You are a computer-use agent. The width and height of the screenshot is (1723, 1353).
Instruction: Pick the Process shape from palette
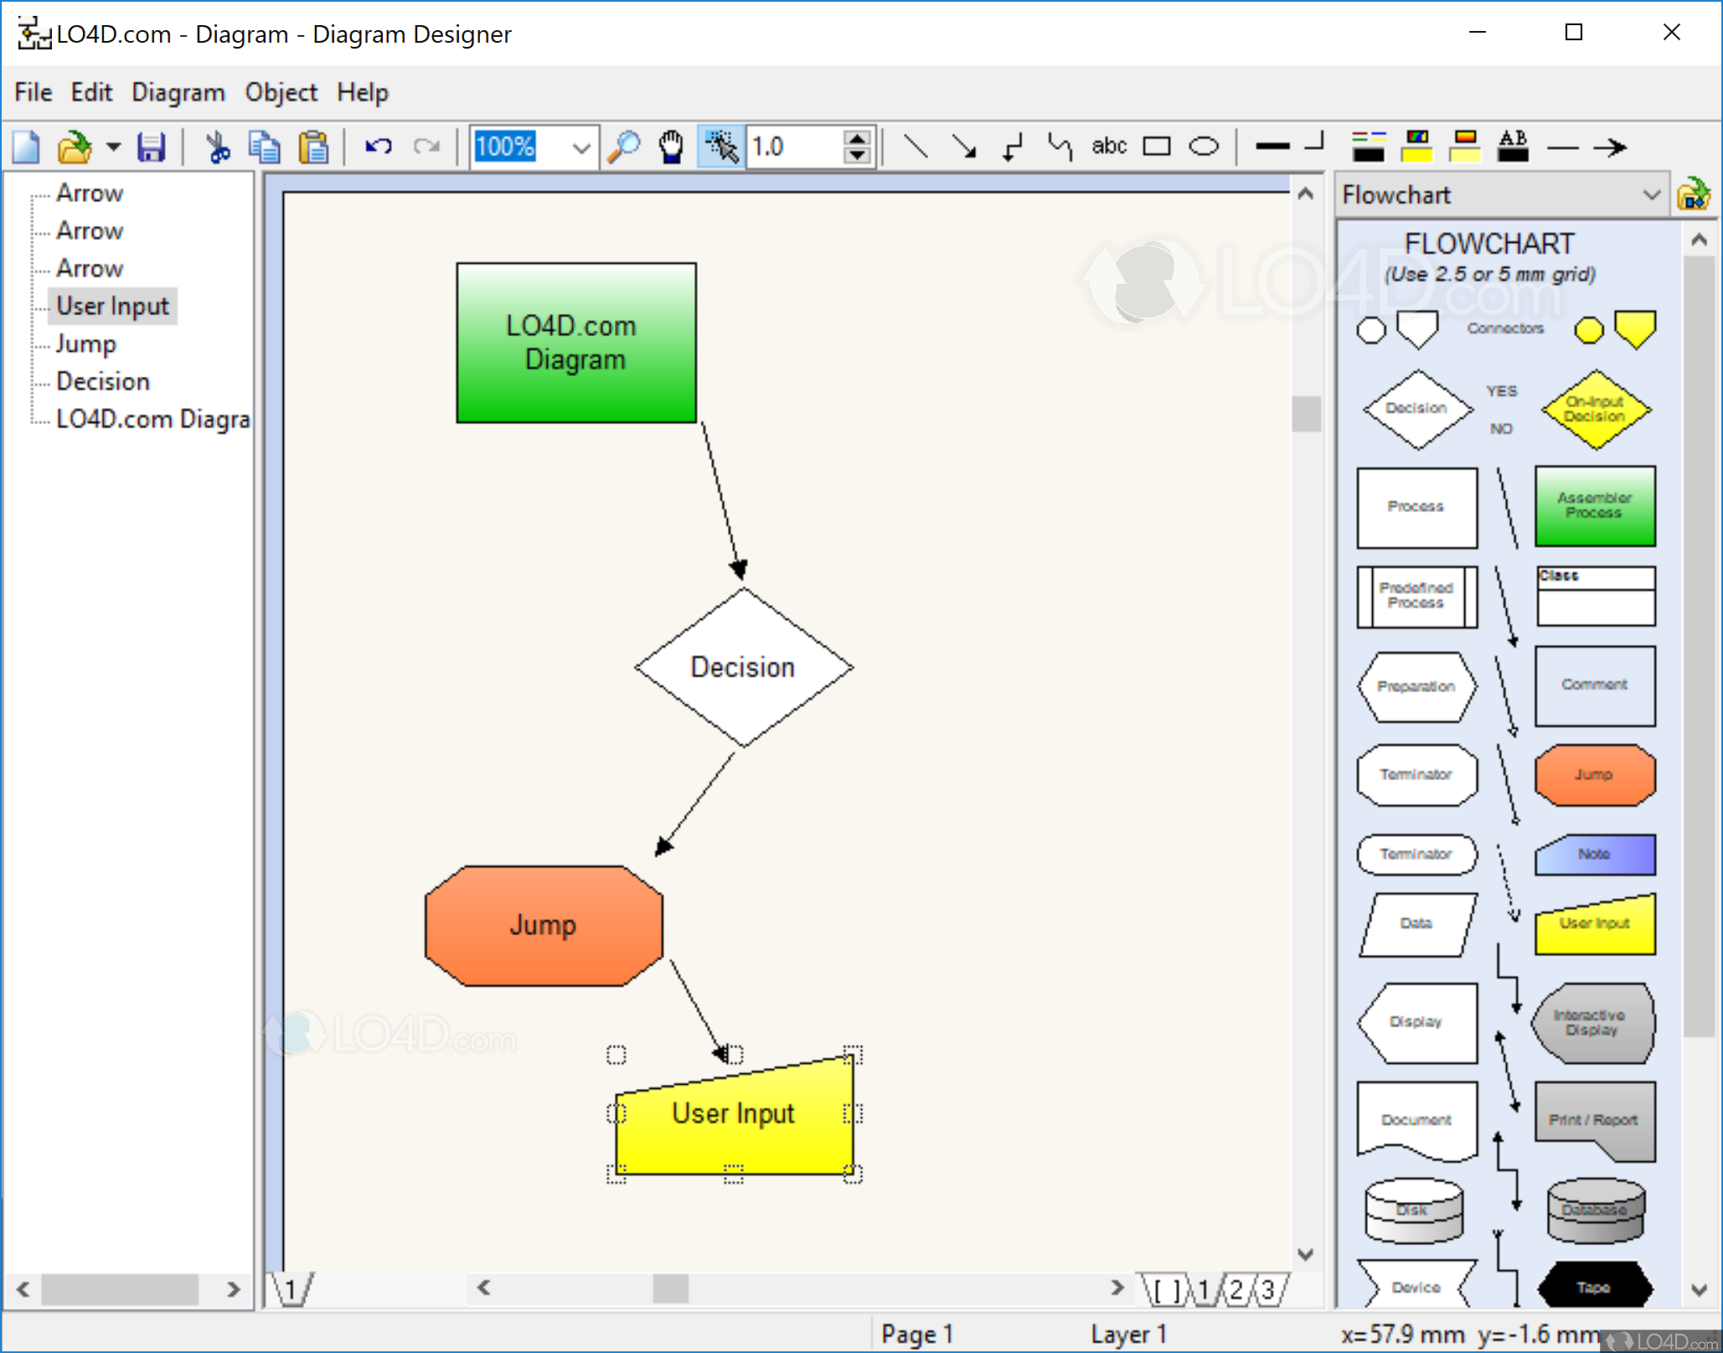1416,508
